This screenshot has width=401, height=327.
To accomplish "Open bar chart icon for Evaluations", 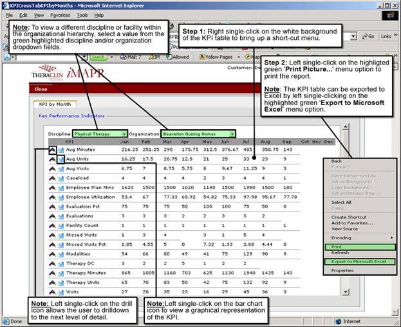I will click(x=61, y=216).
